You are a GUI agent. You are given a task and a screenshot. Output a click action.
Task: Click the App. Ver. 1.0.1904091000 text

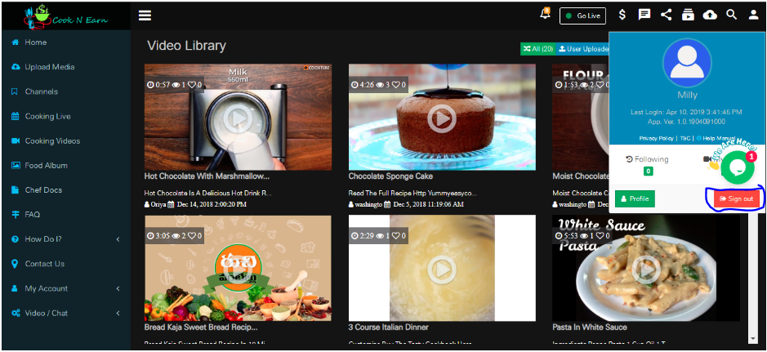[x=686, y=121]
